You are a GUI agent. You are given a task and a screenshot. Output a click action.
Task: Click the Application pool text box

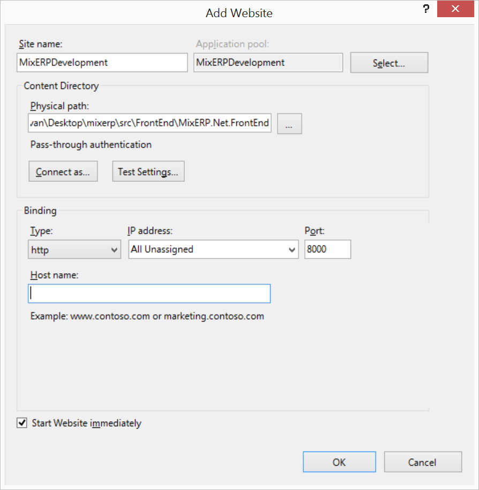[x=268, y=62]
